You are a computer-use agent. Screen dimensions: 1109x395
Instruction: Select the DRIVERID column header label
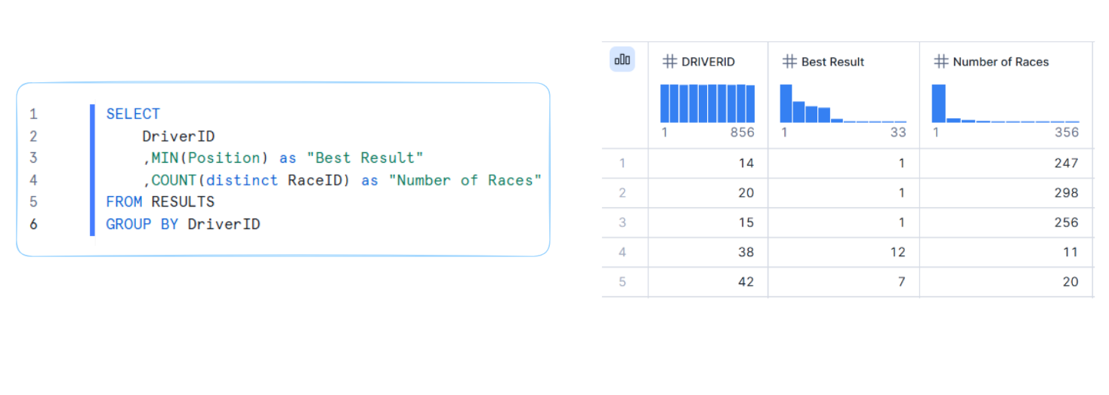(708, 62)
